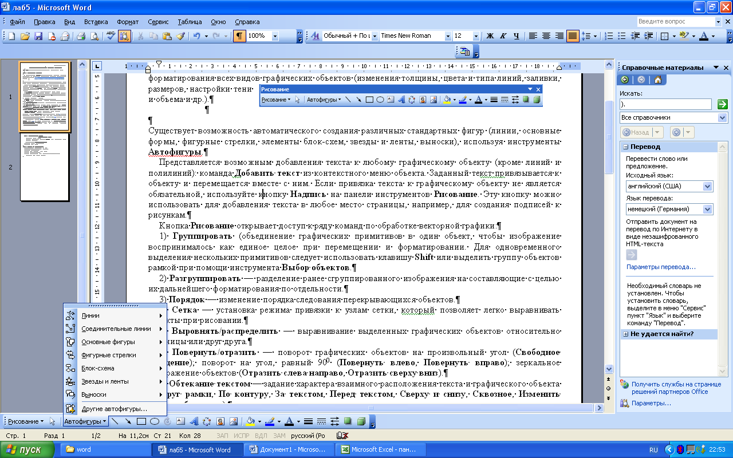The image size is (733, 458).
Task: Open the Звезды и ленты submenu
Action: click(x=115, y=381)
